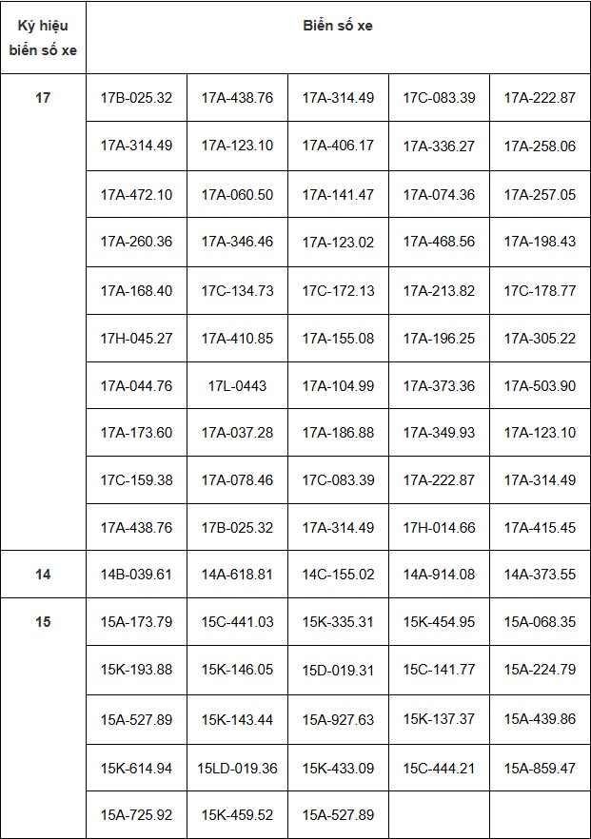Select the row label 15
This screenshot has width=591, height=839.
[x=43, y=622]
